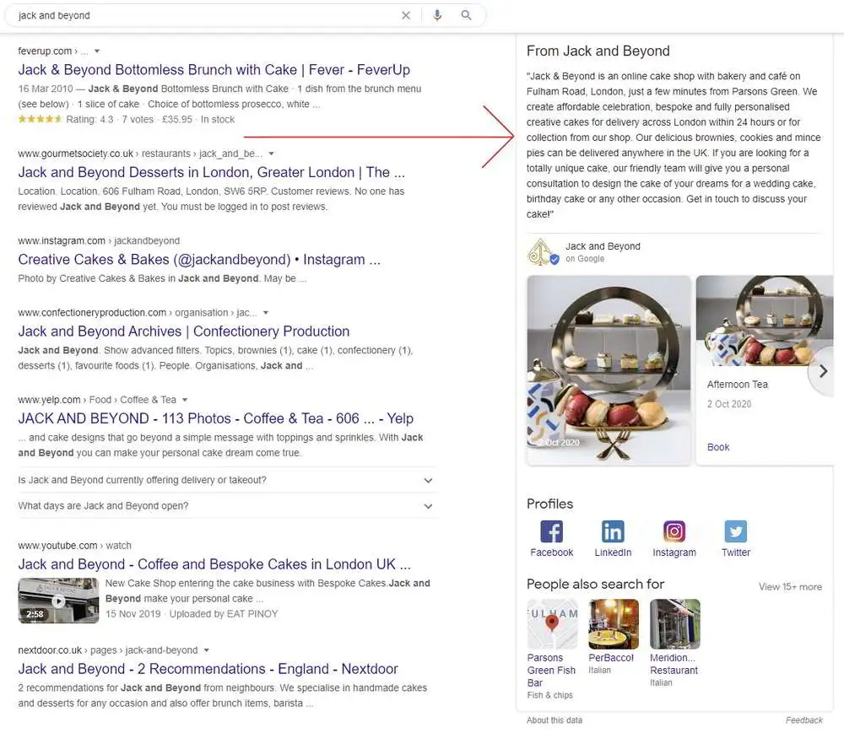The height and width of the screenshot is (733, 844).
Task: Open the Facebook profile icon
Action: (552, 531)
